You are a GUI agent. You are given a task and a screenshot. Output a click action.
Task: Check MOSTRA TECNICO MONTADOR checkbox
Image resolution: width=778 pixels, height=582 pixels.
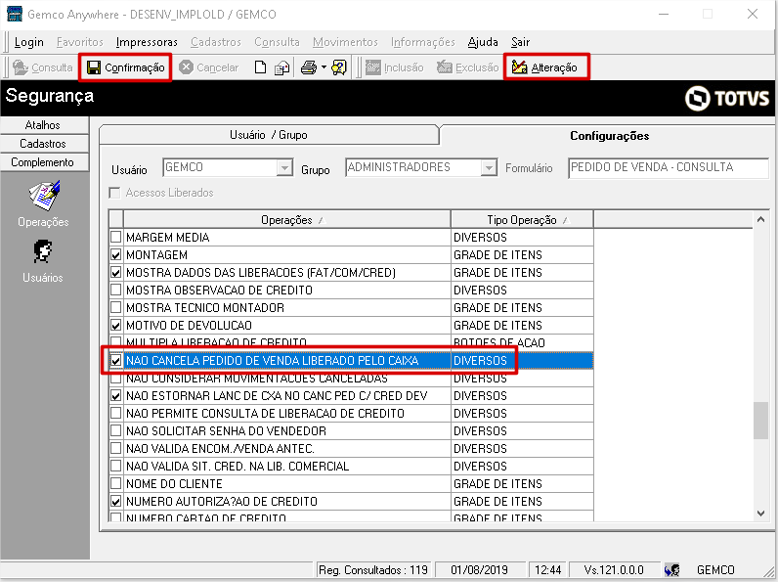[115, 307]
